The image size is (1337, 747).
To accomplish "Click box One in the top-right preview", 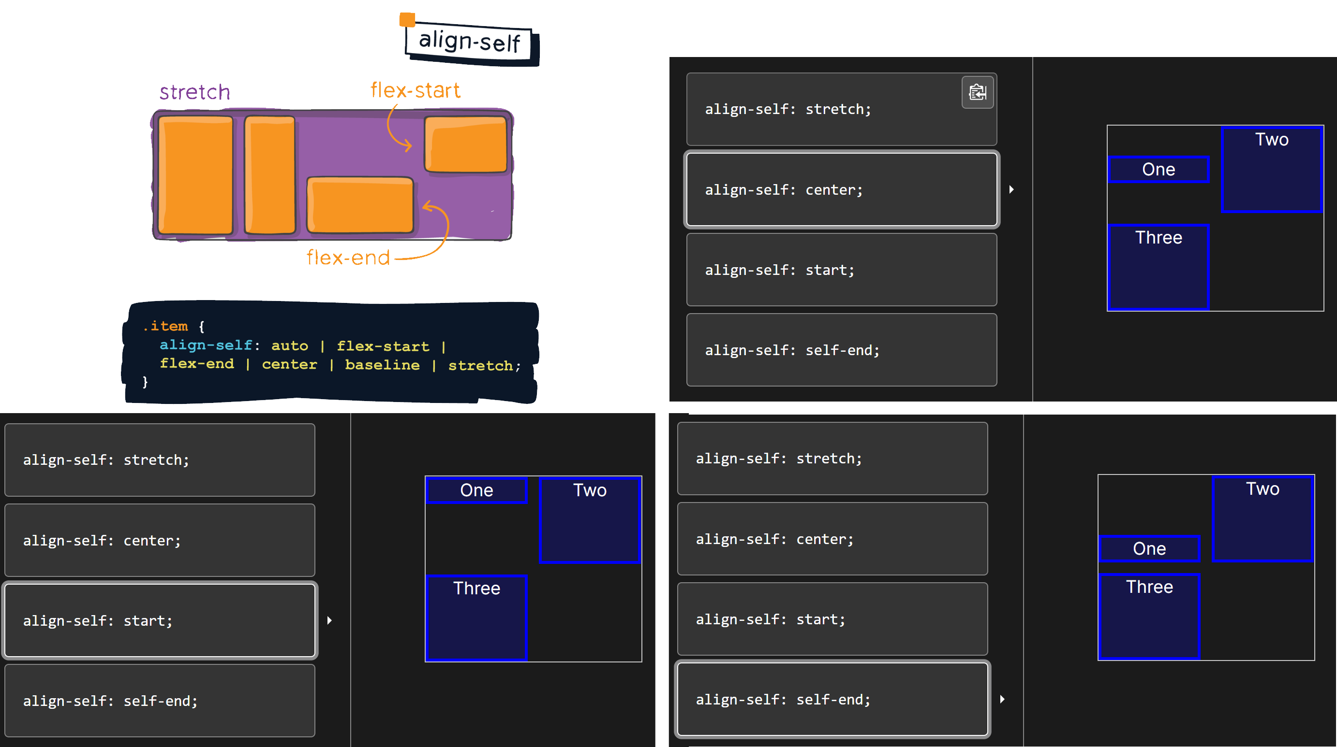I will click(1158, 170).
